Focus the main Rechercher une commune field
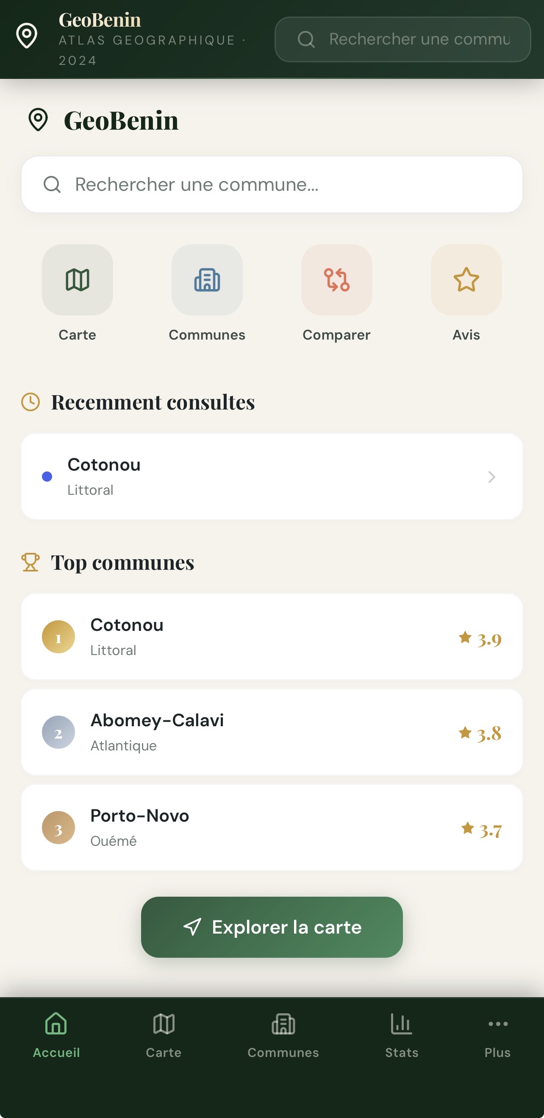 click(272, 184)
